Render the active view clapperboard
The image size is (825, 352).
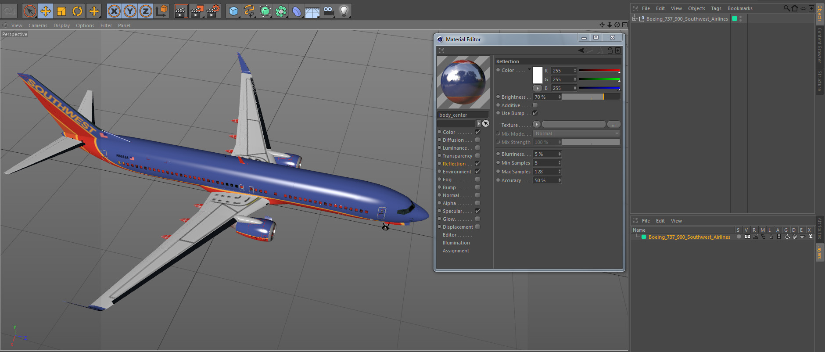pyautogui.click(x=181, y=11)
